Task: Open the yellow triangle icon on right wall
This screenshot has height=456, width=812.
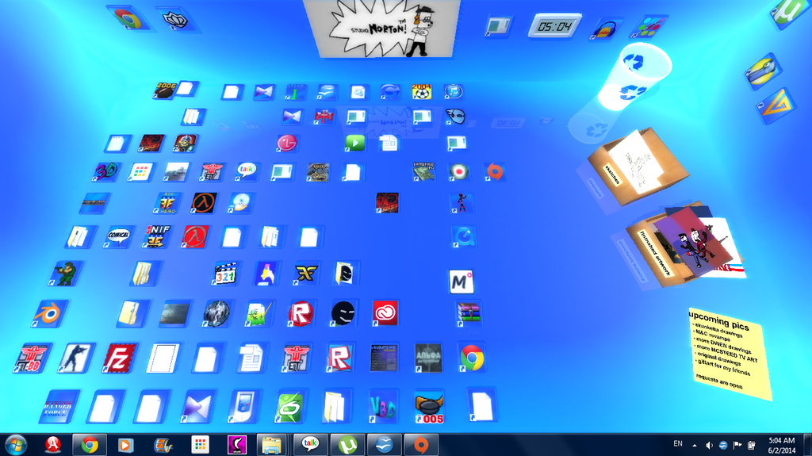Action: coord(774,105)
